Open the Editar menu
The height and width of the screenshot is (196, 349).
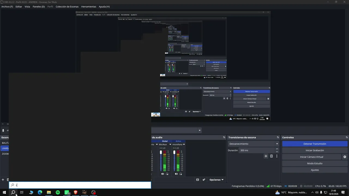pyautogui.click(x=19, y=7)
